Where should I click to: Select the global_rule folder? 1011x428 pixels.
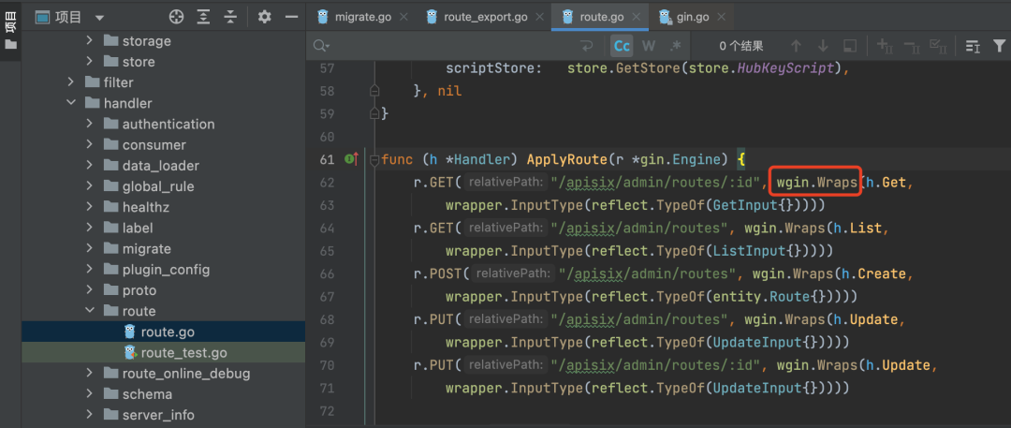(x=158, y=186)
